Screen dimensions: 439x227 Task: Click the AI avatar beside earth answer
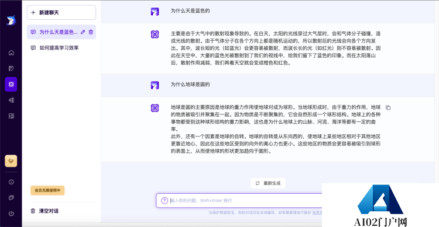155,108
